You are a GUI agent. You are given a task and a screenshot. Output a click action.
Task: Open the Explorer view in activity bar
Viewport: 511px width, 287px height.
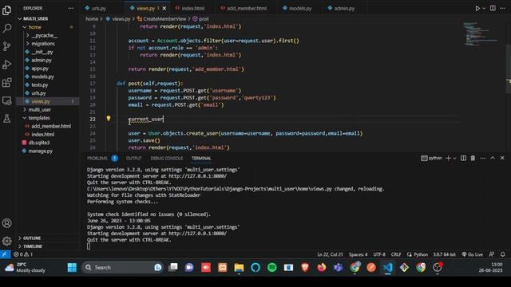click(7, 10)
